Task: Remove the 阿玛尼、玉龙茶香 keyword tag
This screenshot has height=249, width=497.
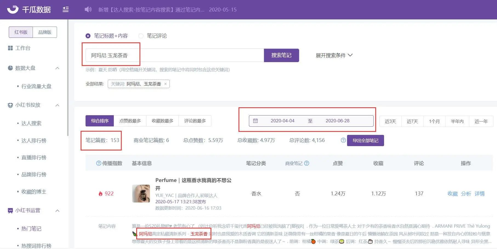Action: [165, 84]
